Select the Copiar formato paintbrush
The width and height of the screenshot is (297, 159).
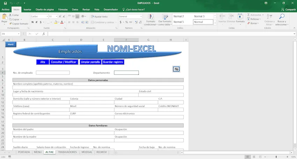[10, 24]
